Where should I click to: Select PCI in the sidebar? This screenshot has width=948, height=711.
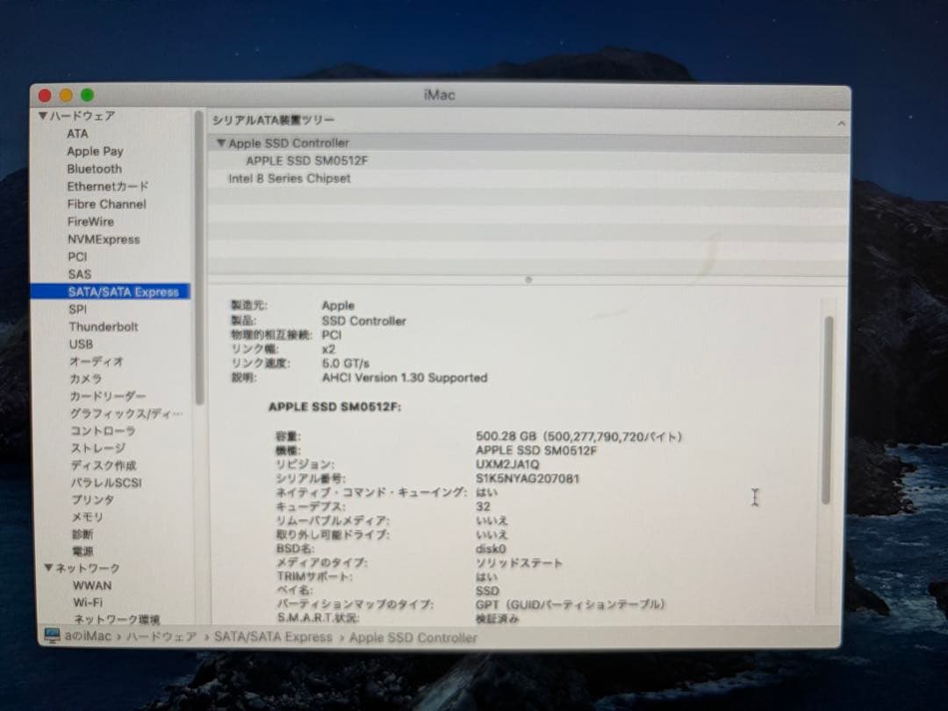pyautogui.click(x=77, y=256)
